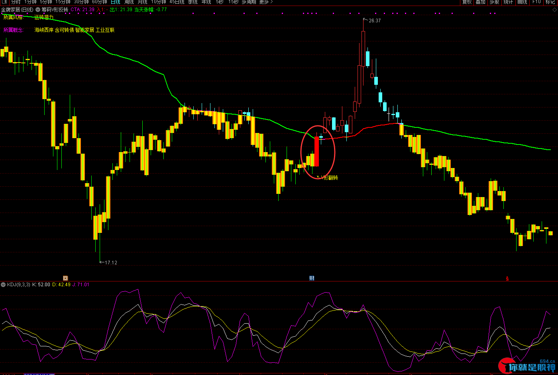The height and width of the screenshot is (375, 558).
Task: Select the 日线 daily chart tab
Action: coord(116,2)
